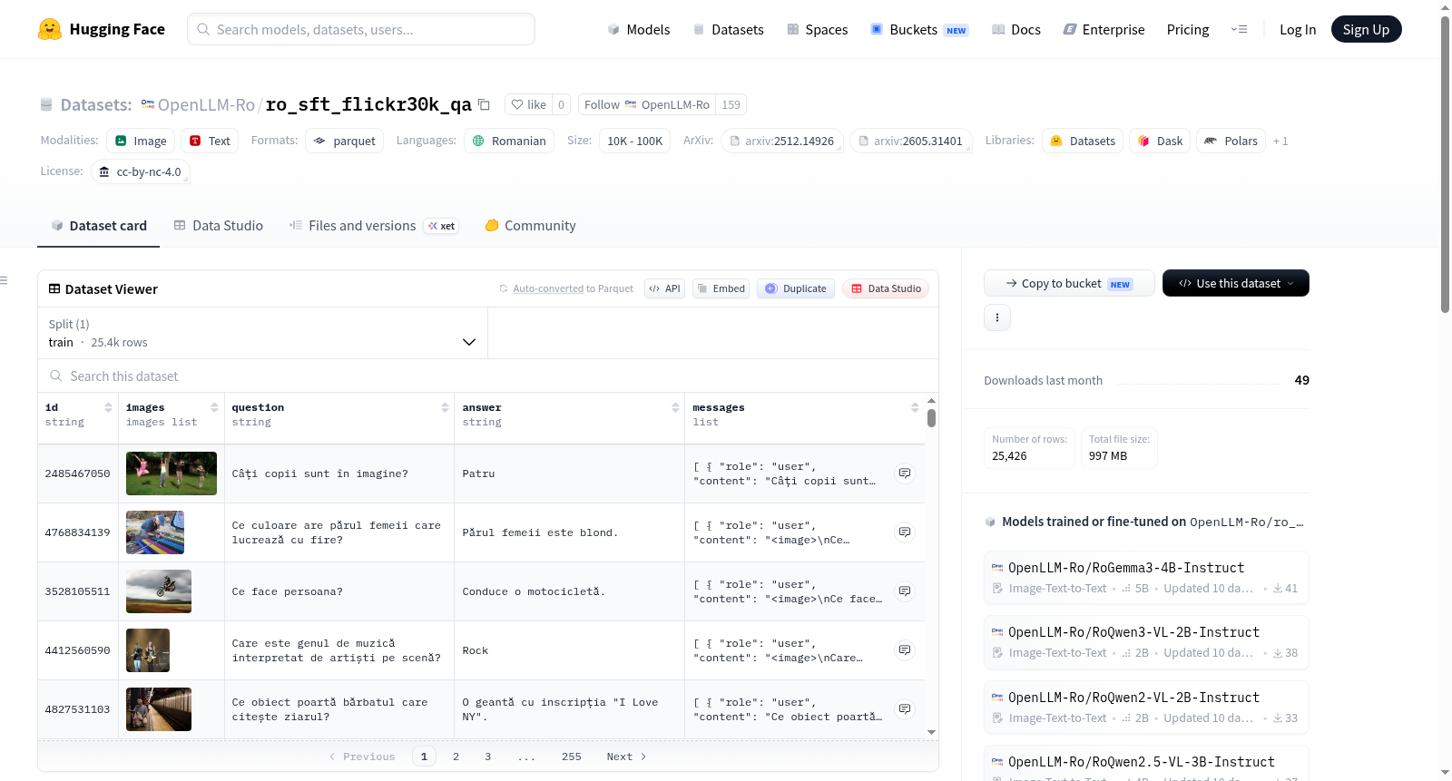Open message preview for the Rock row
The width and height of the screenshot is (1452, 781).
click(905, 650)
